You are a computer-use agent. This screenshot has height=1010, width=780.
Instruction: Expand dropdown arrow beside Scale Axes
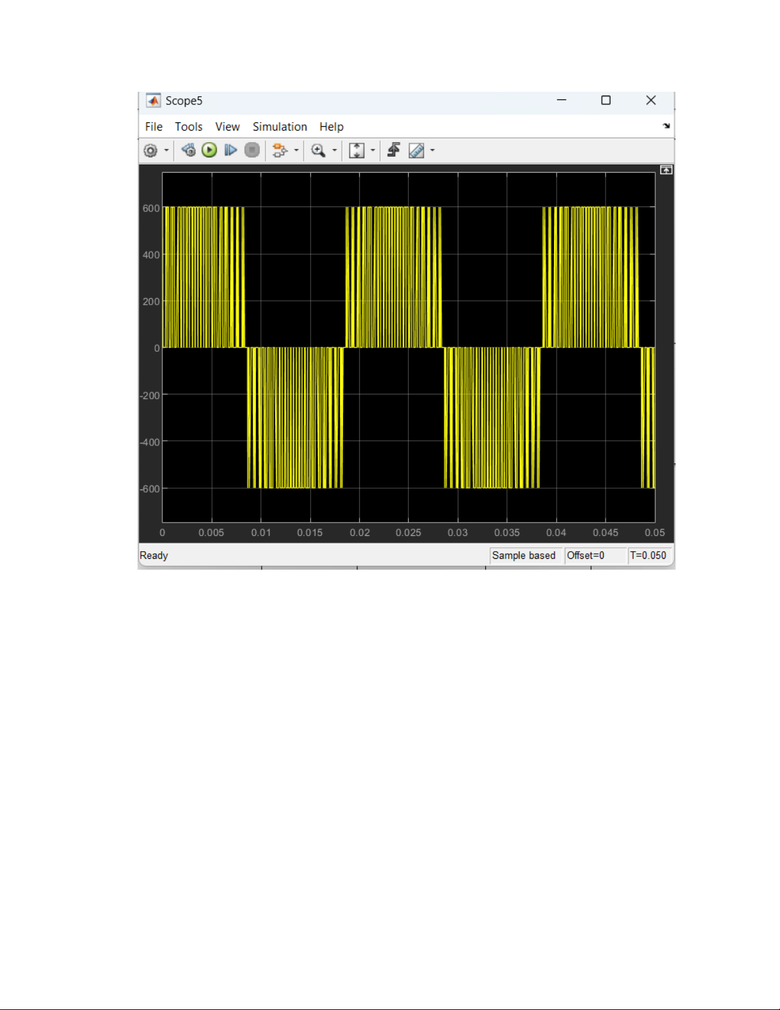373,150
